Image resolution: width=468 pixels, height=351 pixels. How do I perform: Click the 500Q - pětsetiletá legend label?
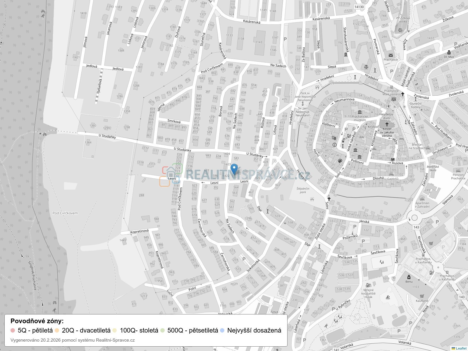click(192, 331)
